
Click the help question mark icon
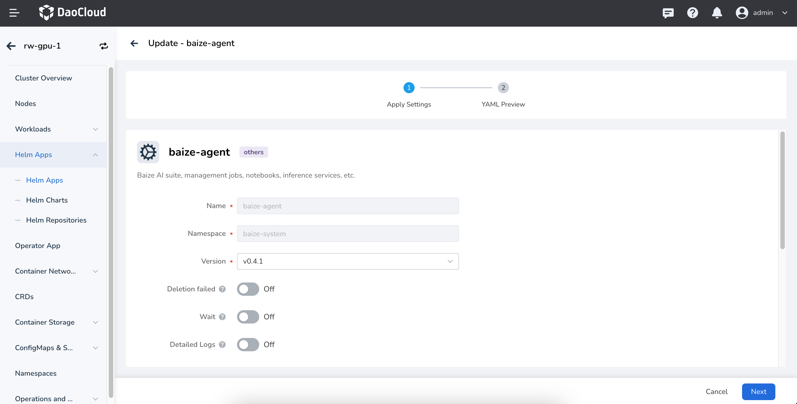click(692, 13)
